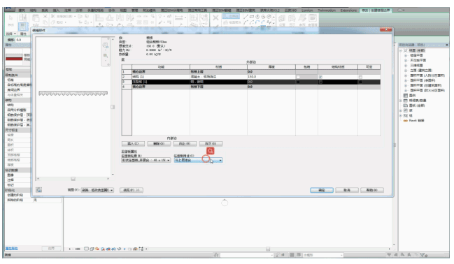Click Help button in Edit Assembly dialog
The image size is (454, 264).
pyautogui.click(x=372, y=190)
